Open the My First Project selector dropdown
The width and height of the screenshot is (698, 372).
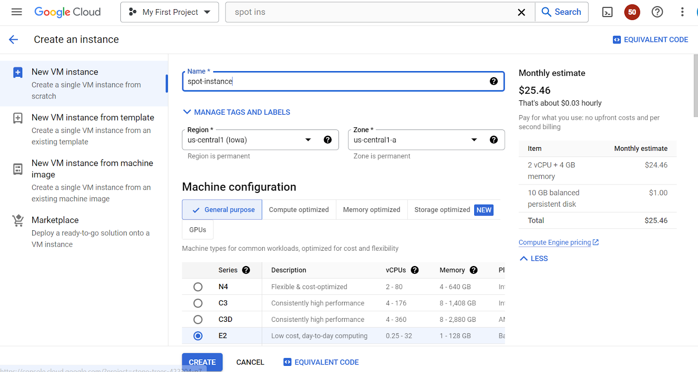pyautogui.click(x=170, y=12)
